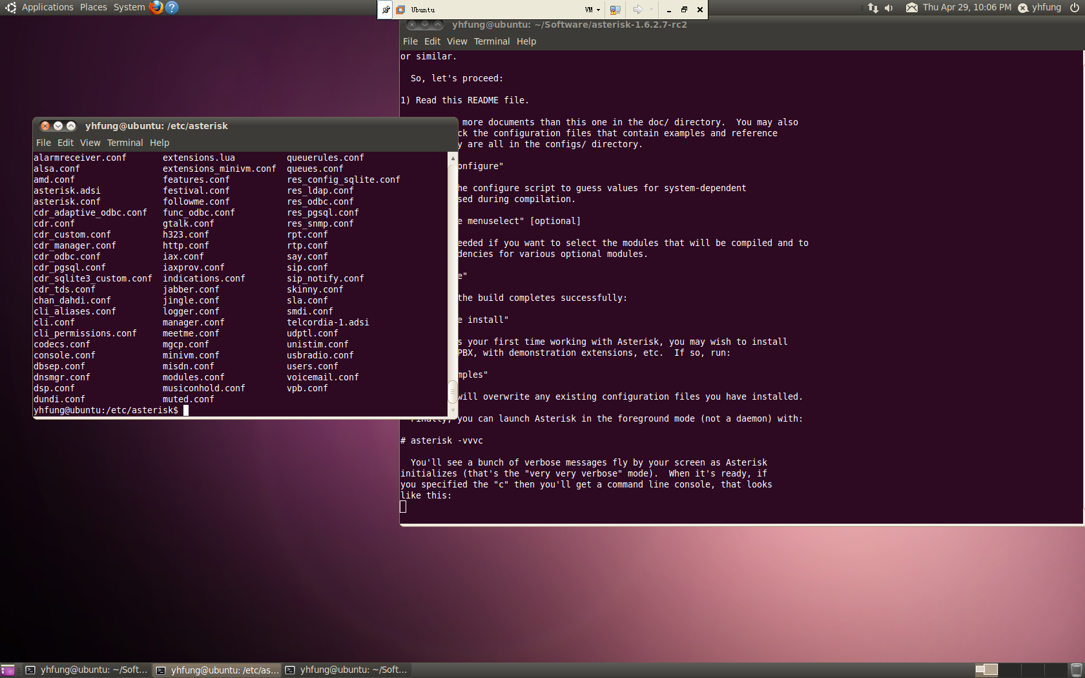Open Terminal menu in the asterisk-1.6.2.7-rc2 terminal
The height and width of the screenshot is (678, 1085).
(491, 41)
